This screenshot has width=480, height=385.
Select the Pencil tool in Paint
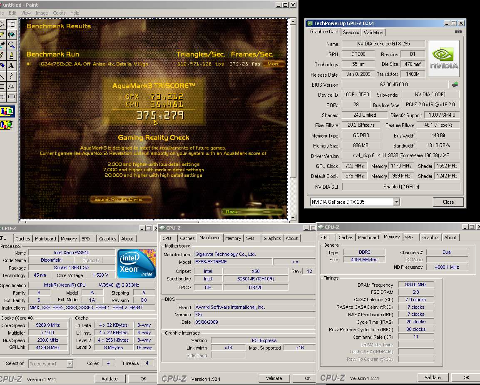click(x=2, y=55)
